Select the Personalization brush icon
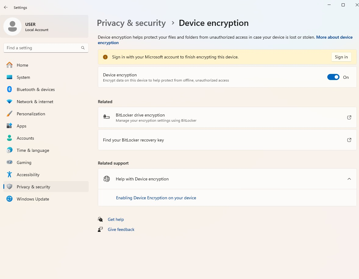 9,113
